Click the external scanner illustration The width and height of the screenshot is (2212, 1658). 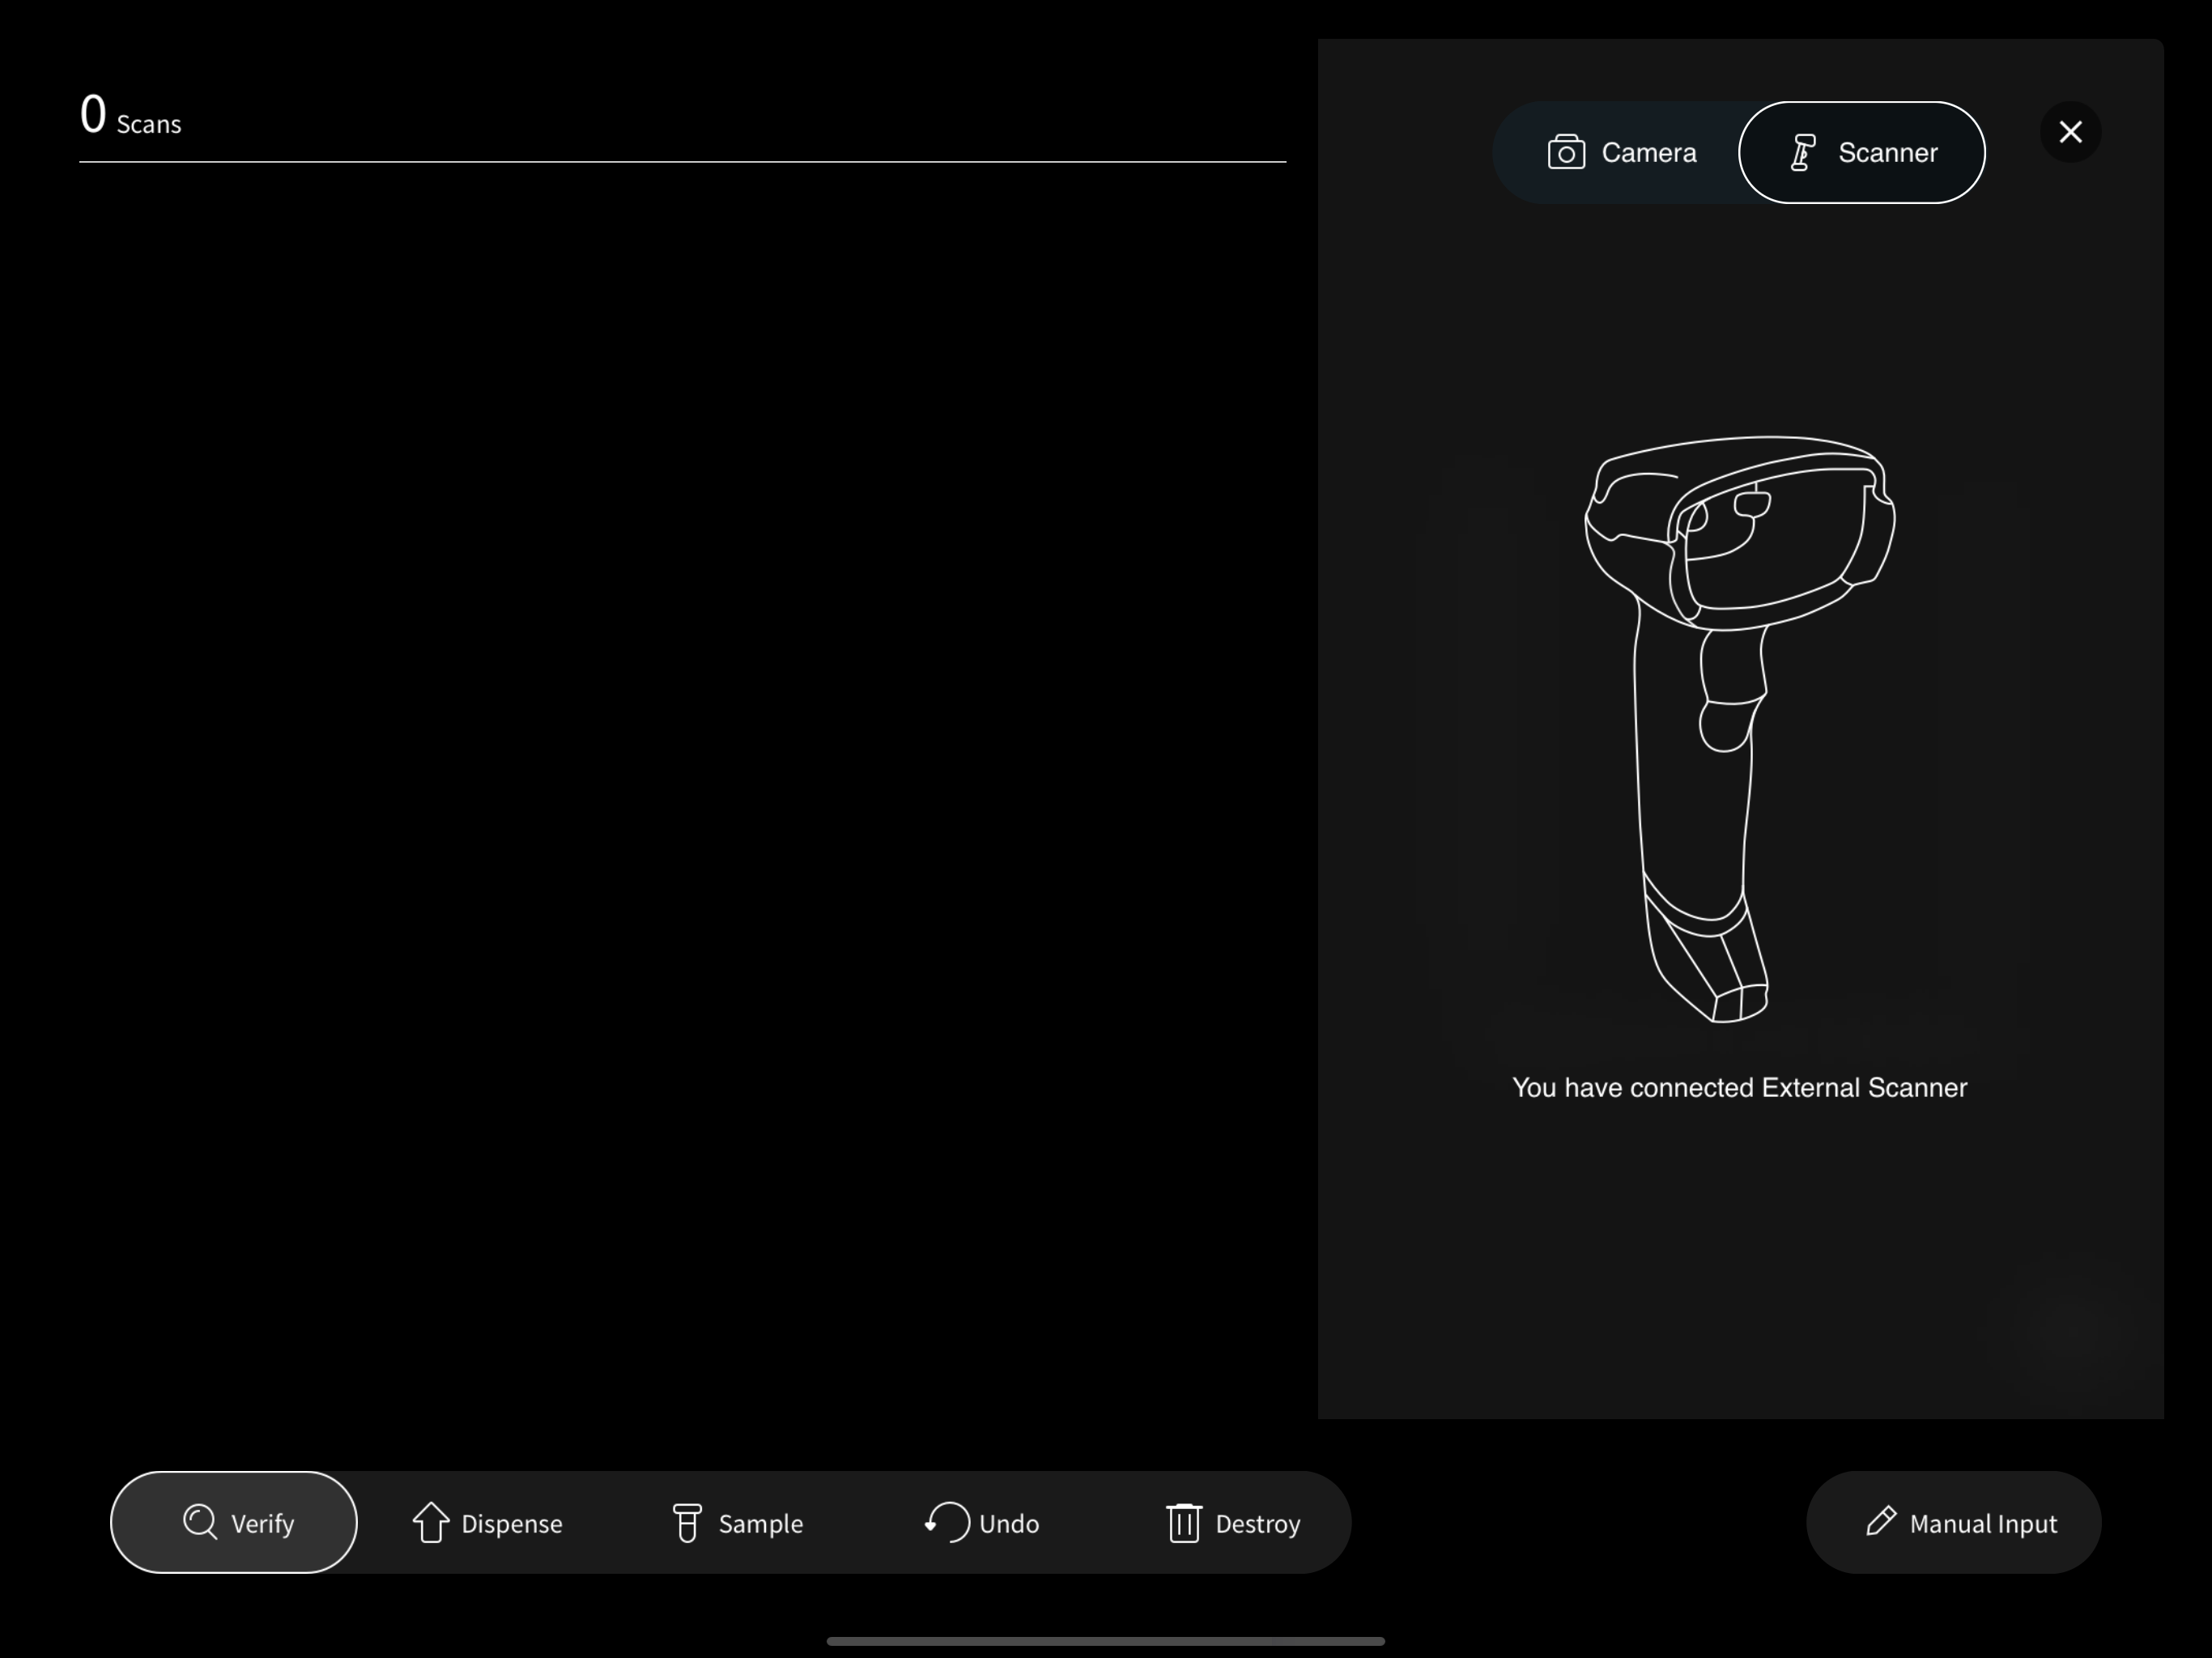click(1740, 729)
